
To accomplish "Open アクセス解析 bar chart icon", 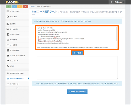I will 8,29.
